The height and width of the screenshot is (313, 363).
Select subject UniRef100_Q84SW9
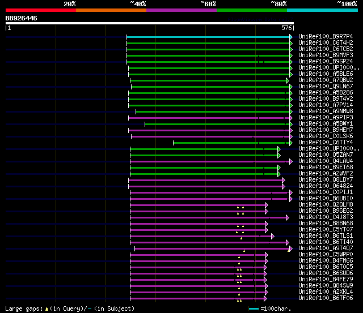[x=326, y=286]
